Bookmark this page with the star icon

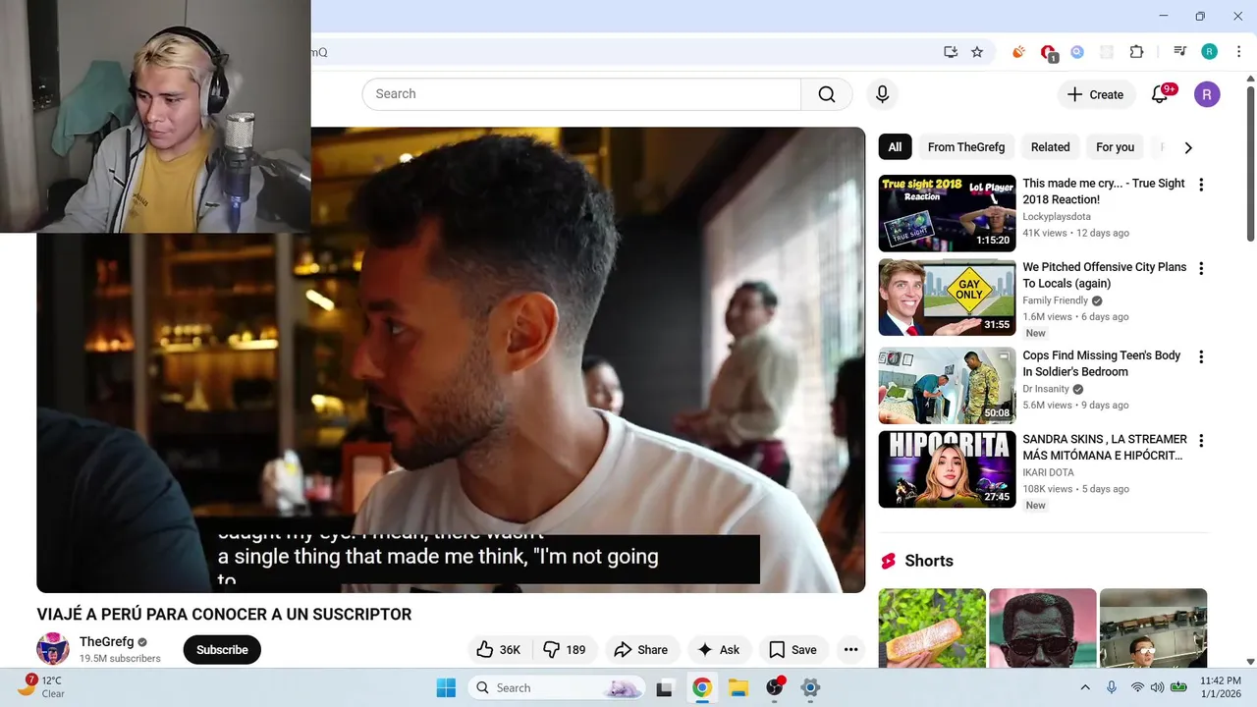[977, 52]
